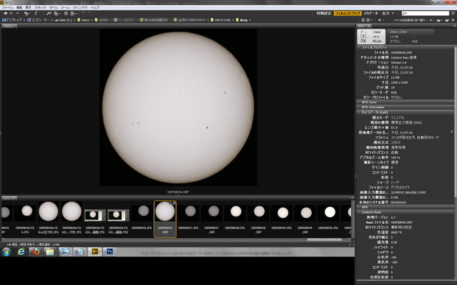457x285 pixels.
Task: Click the trash delete icon top right
Action: [x=453, y=20]
